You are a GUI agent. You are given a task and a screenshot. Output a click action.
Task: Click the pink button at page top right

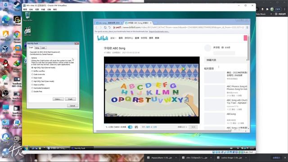click(x=245, y=38)
